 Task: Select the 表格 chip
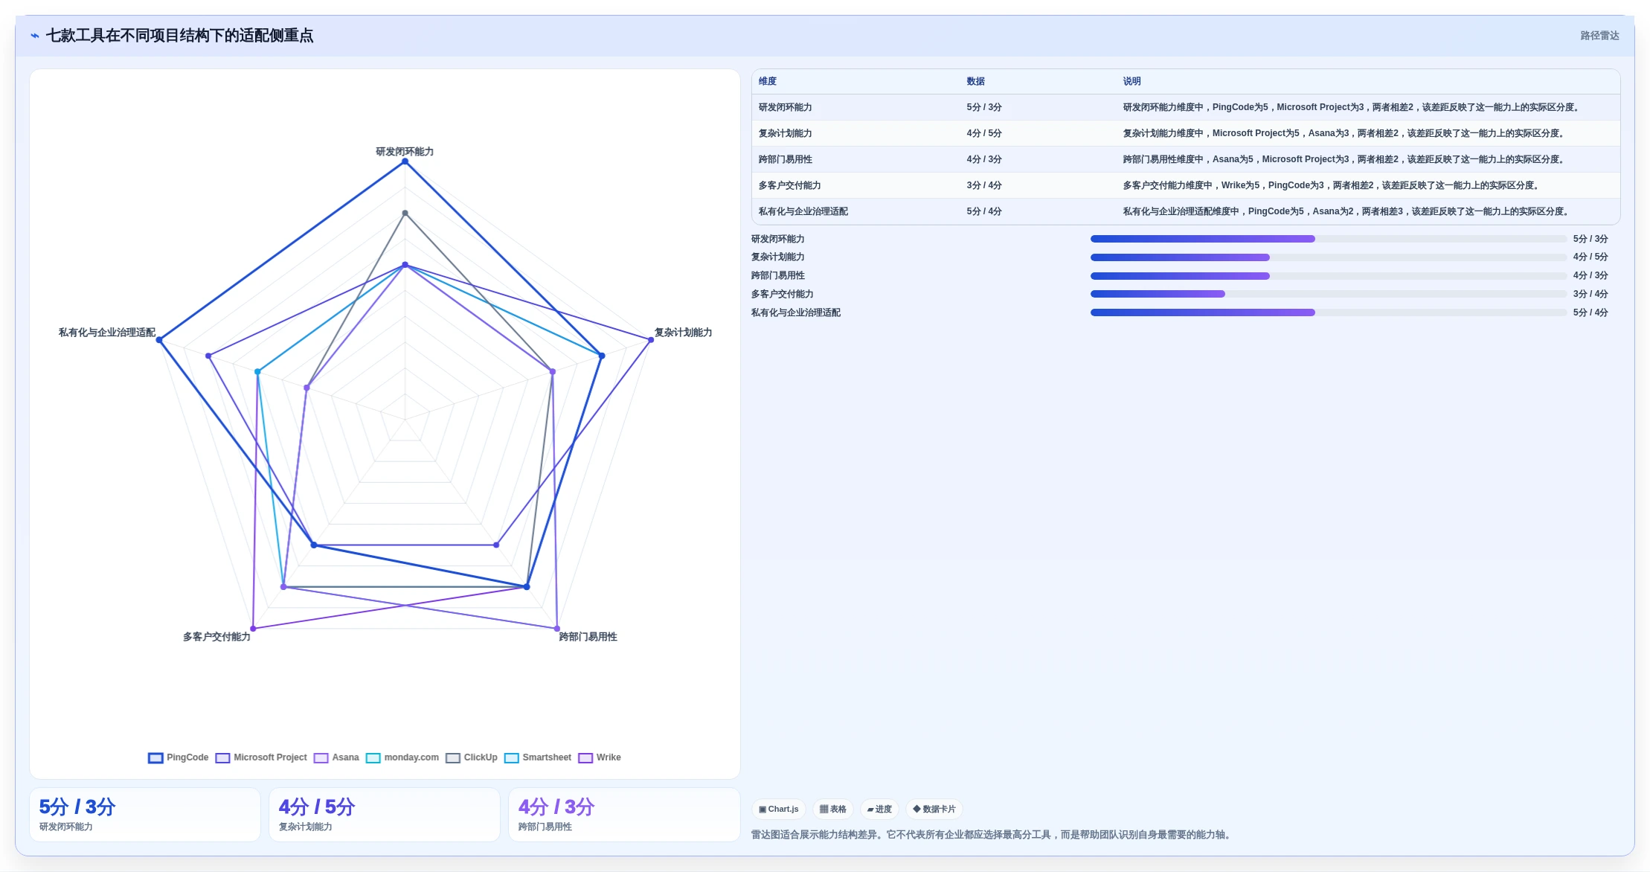click(832, 810)
